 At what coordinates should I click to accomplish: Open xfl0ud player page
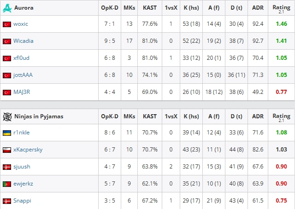click(x=21, y=58)
